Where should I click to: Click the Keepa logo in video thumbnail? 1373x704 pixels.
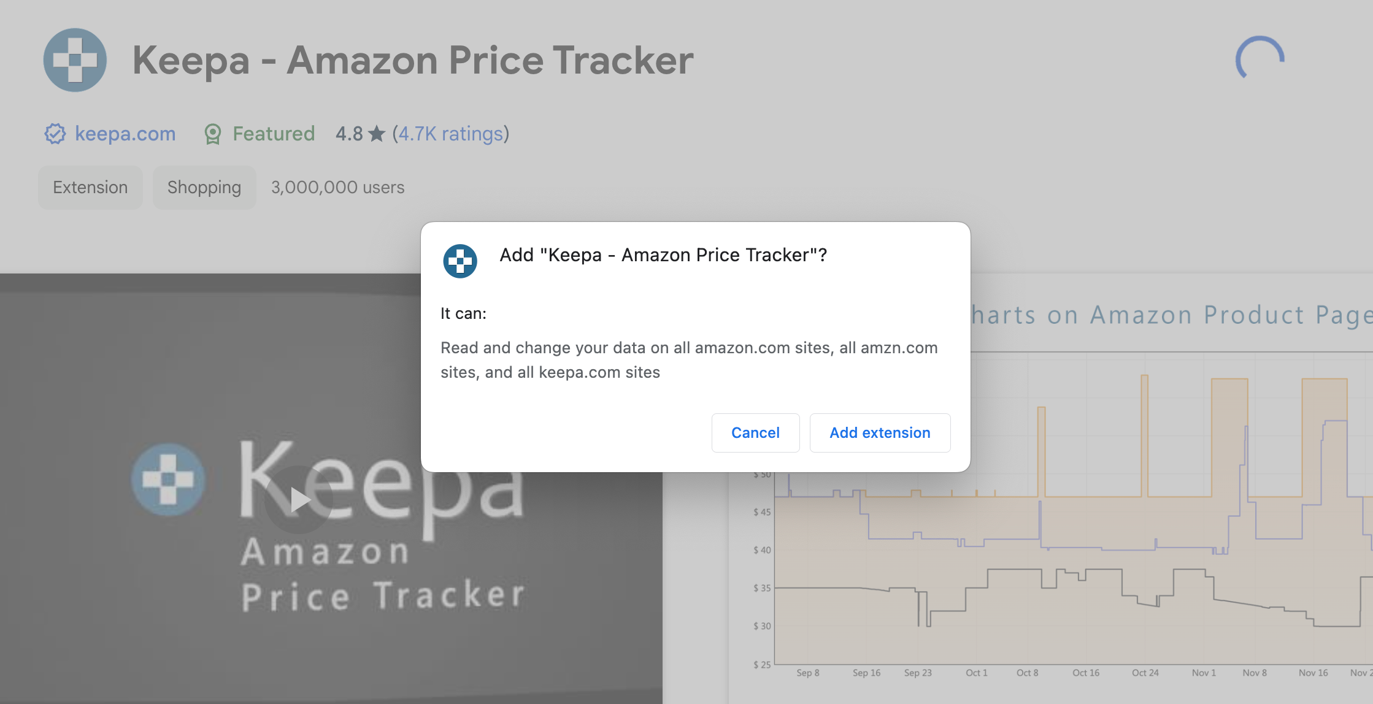[x=168, y=480]
